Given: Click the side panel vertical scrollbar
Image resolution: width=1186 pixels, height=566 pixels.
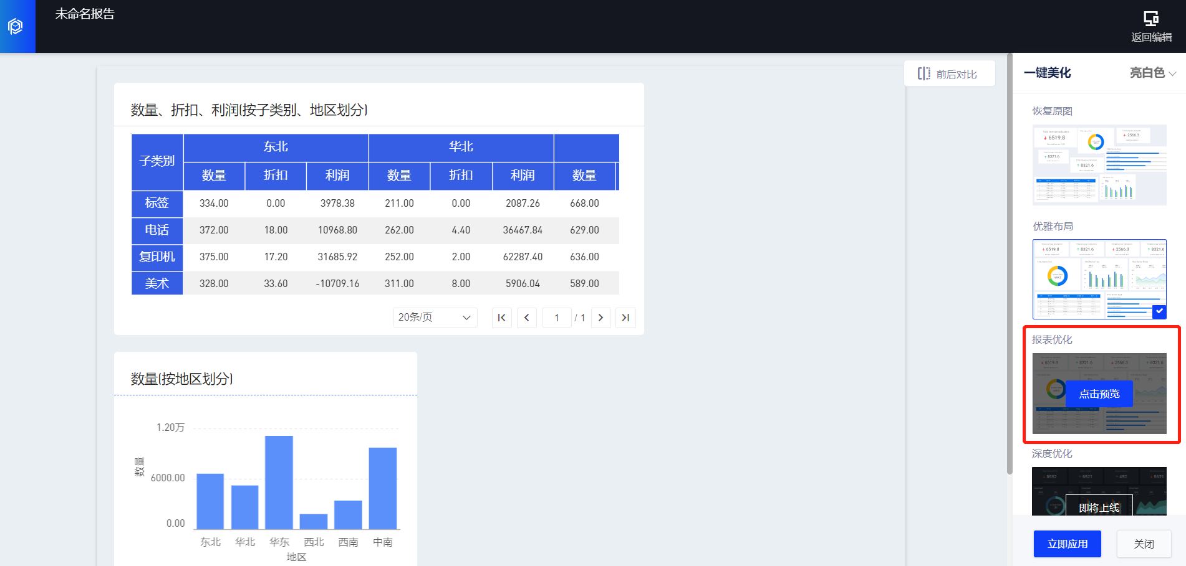Looking at the screenshot, I should 1010,268.
